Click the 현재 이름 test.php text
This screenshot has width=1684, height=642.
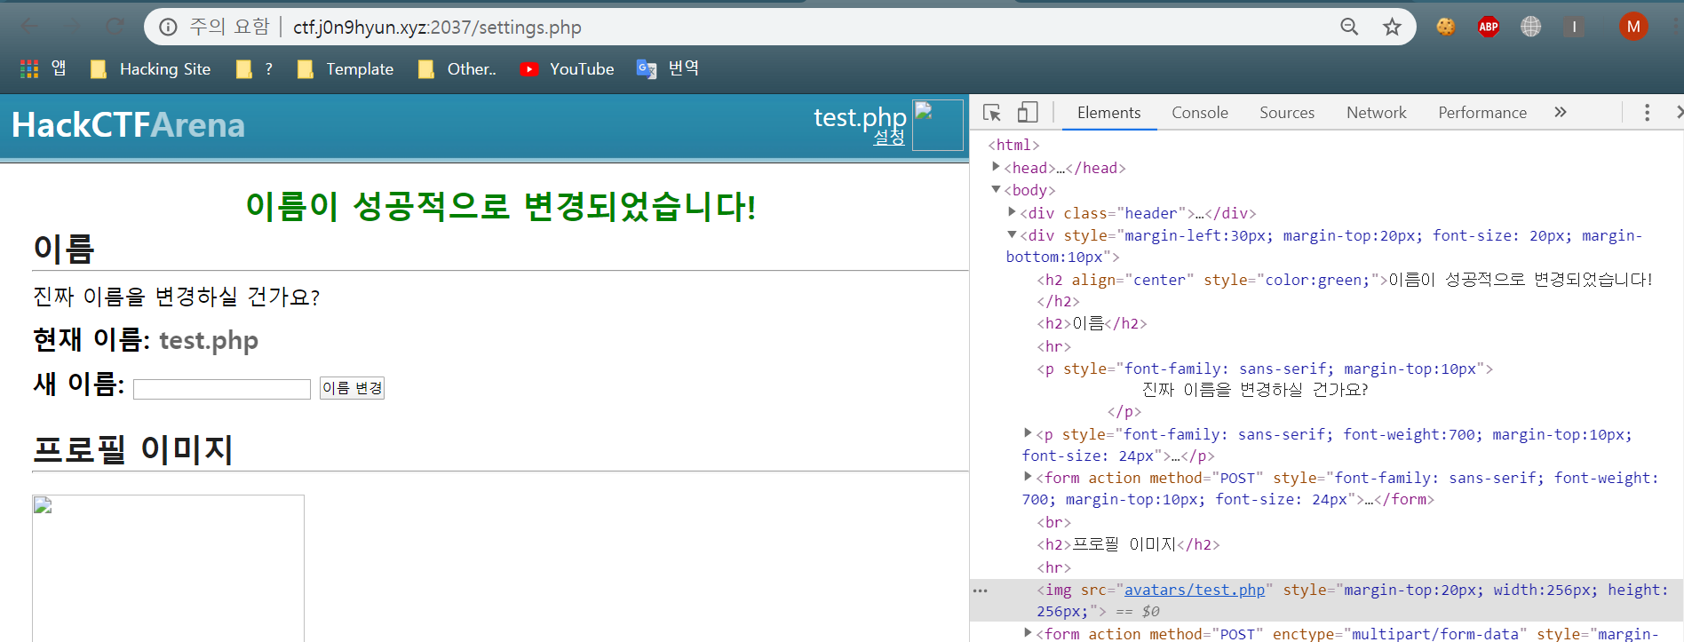tap(146, 340)
